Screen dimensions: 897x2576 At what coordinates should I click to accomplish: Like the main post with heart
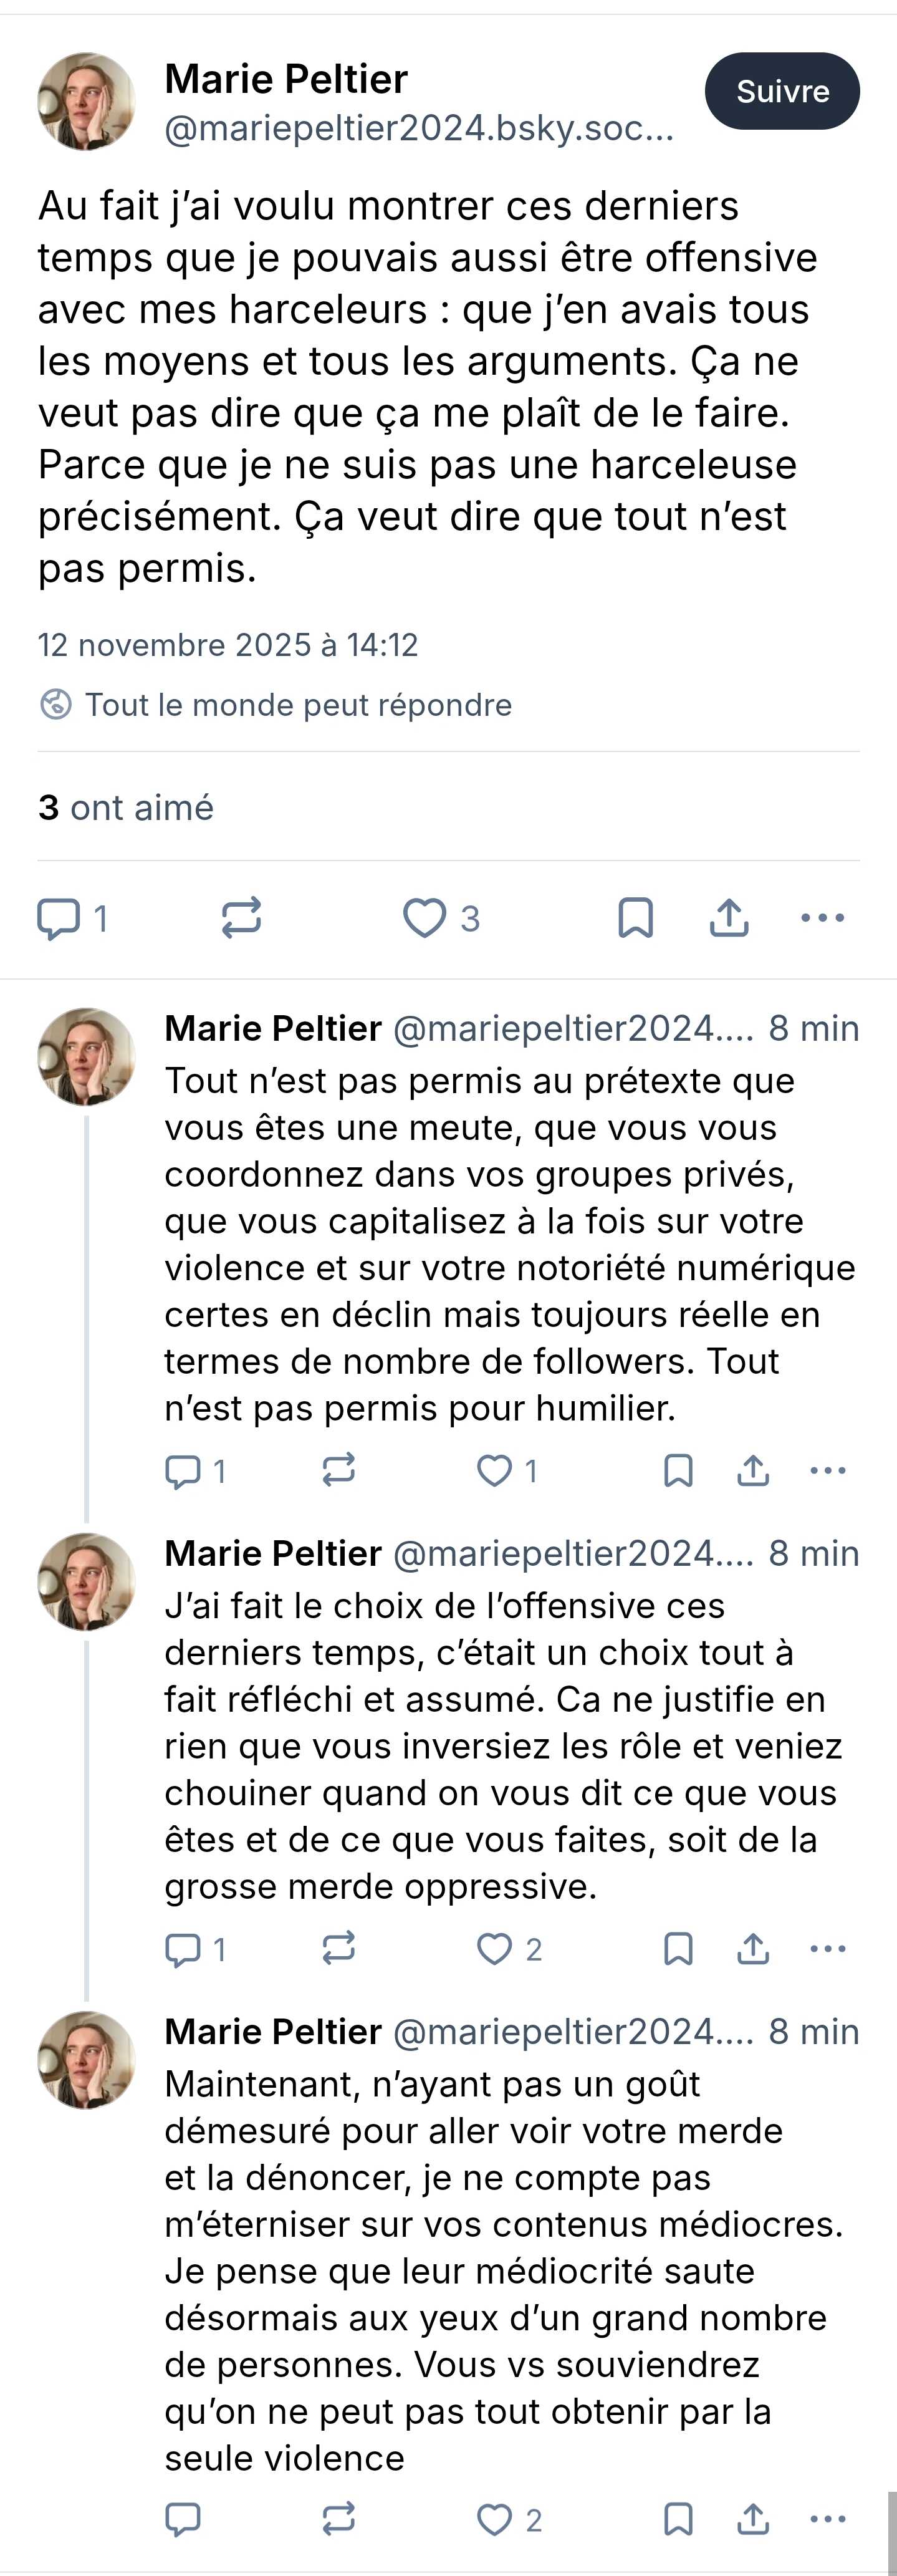coord(424,918)
